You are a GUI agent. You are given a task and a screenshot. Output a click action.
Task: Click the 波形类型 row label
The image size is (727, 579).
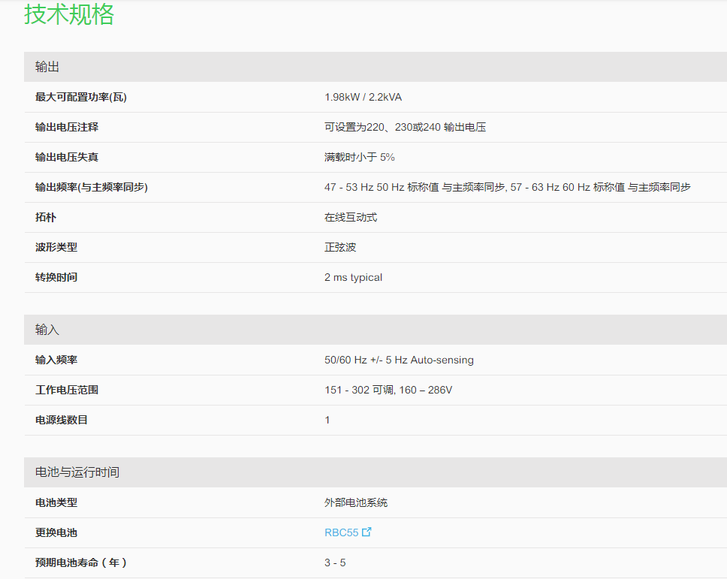[x=56, y=247]
